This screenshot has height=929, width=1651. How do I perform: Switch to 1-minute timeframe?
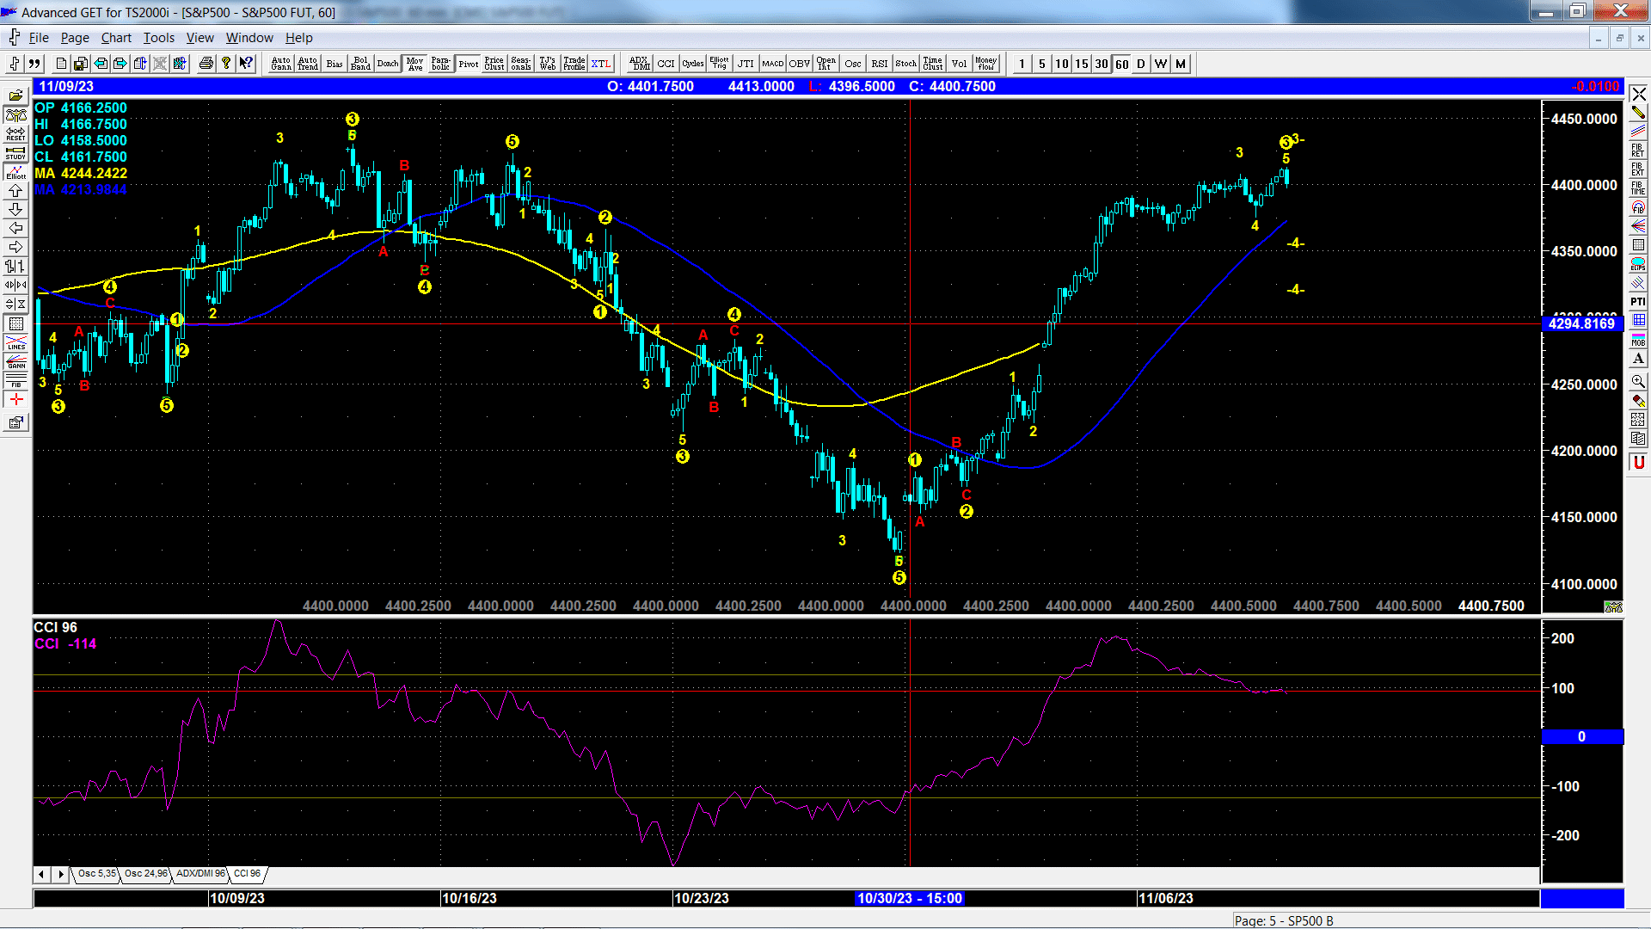tap(1022, 64)
